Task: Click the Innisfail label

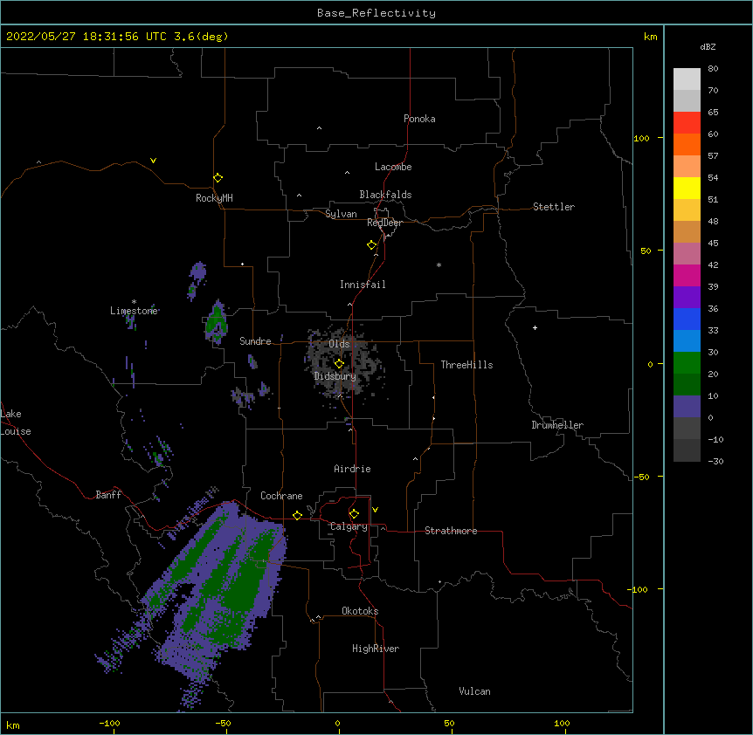Action: pos(363,285)
